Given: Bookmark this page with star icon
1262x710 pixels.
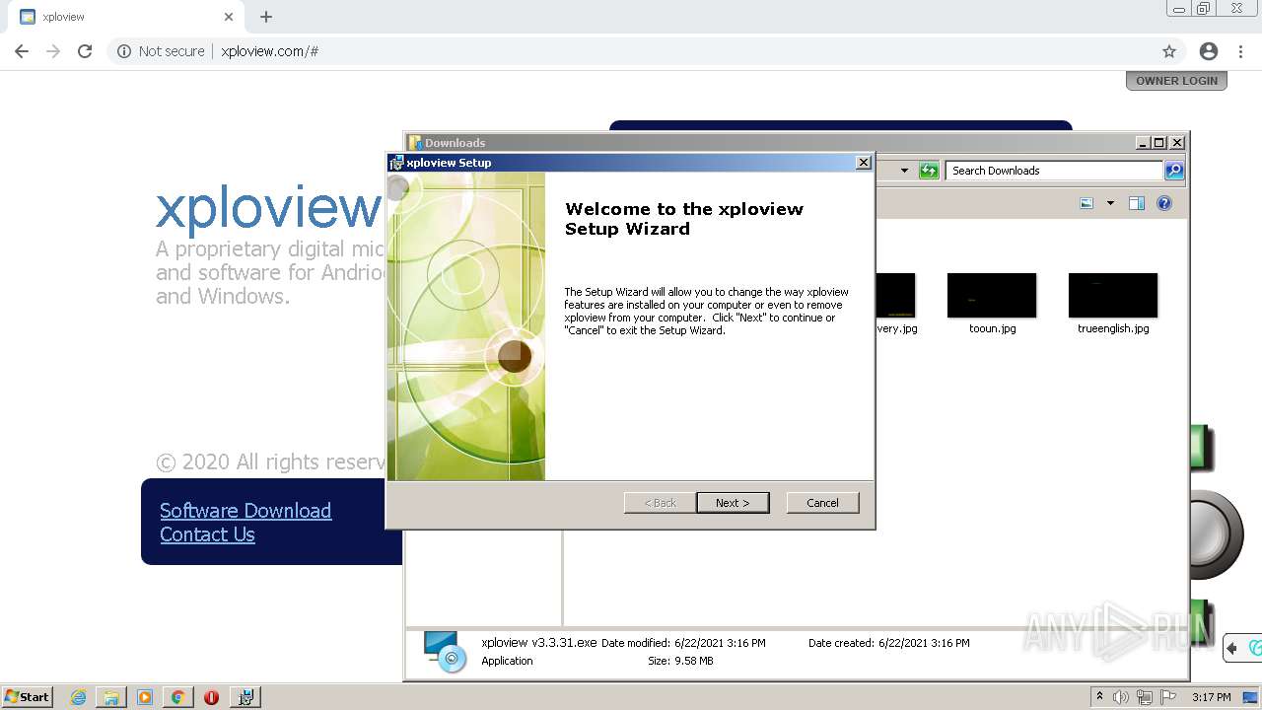Looking at the screenshot, I should tap(1169, 51).
